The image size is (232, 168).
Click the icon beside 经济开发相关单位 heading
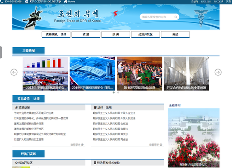pos(95,163)
